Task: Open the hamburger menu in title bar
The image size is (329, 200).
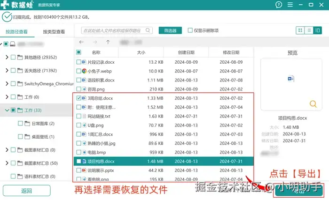Action: click(290, 5)
